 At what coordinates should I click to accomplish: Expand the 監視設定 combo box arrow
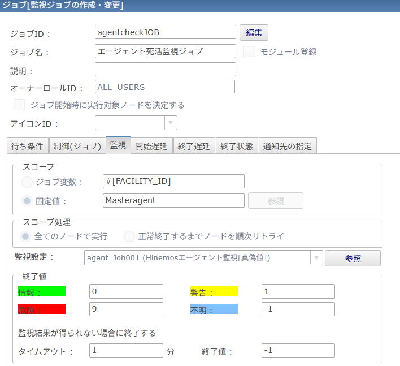[316, 258]
